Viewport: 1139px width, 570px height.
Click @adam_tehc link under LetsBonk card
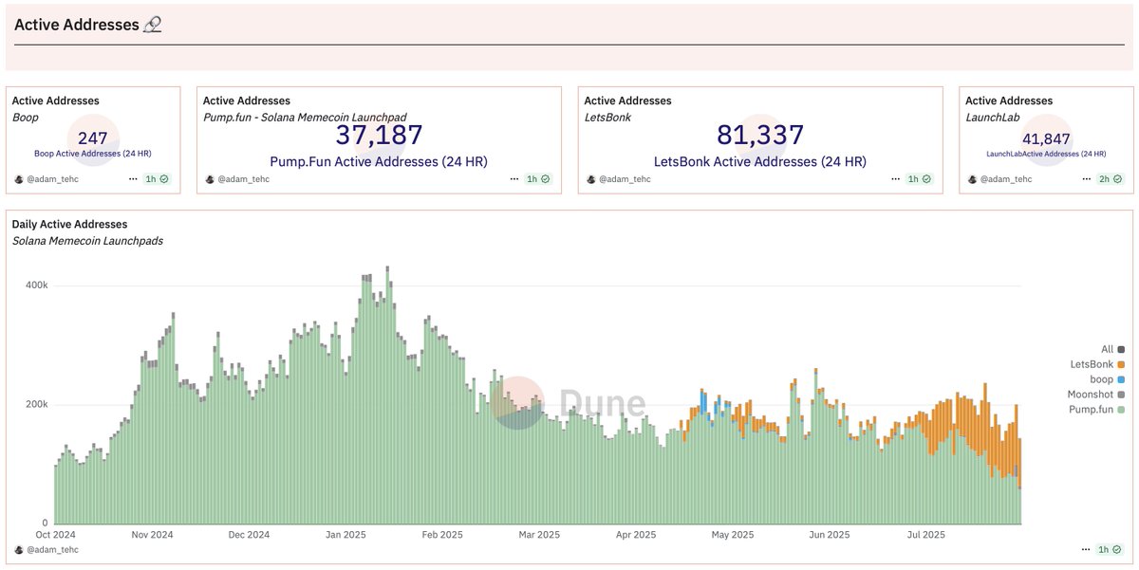[x=626, y=179]
